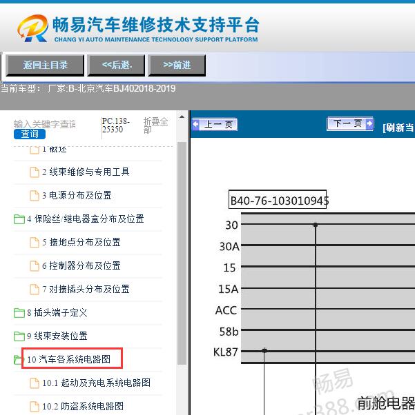Click the folder icon beside 4 保险丝
Screen dimensions: 415x415
pos(19,219)
